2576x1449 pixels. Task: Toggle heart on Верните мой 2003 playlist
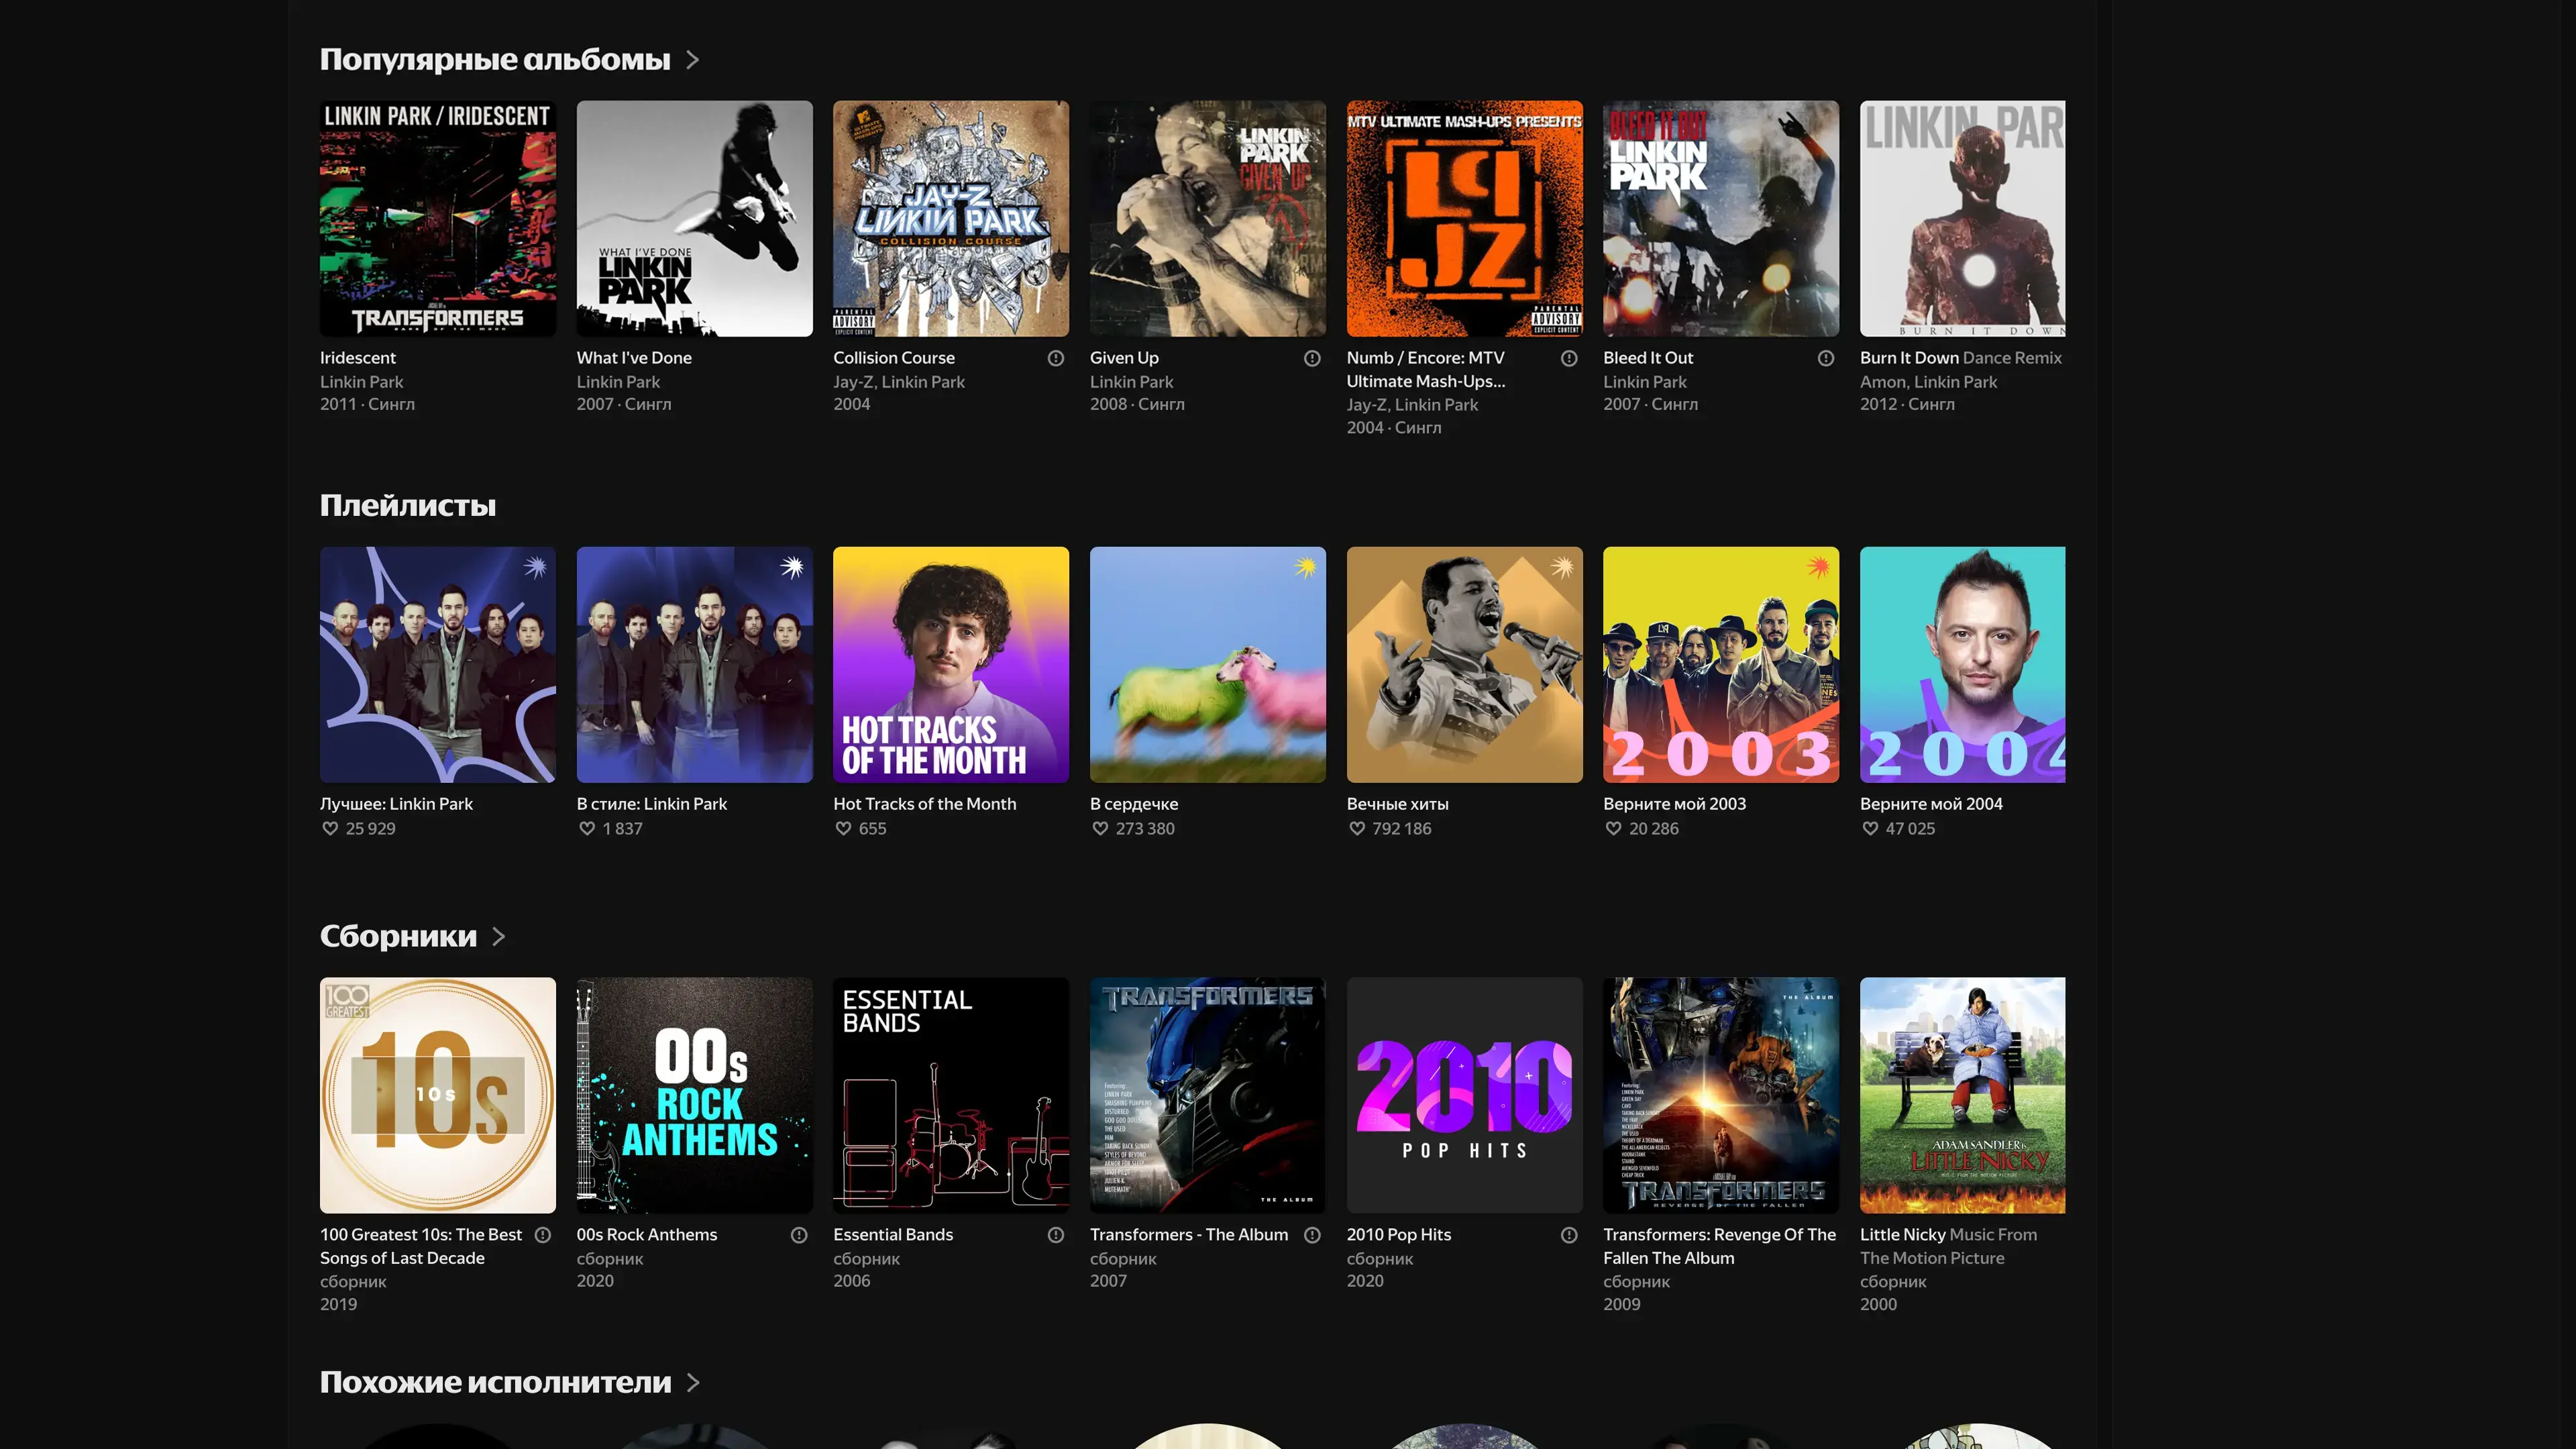(x=1613, y=828)
